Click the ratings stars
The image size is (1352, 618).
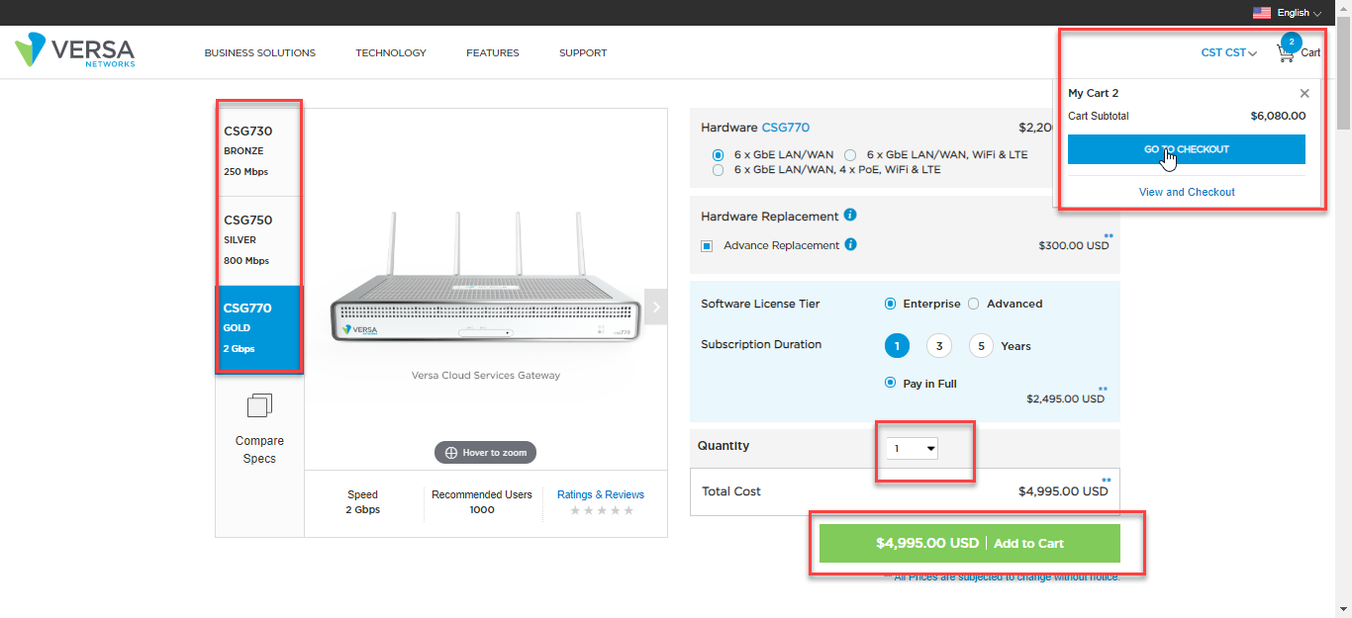click(601, 510)
